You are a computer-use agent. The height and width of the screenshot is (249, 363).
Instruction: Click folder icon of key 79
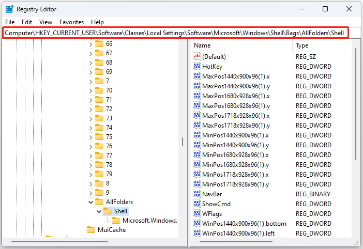pyautogui.click(x=99, y=174)
